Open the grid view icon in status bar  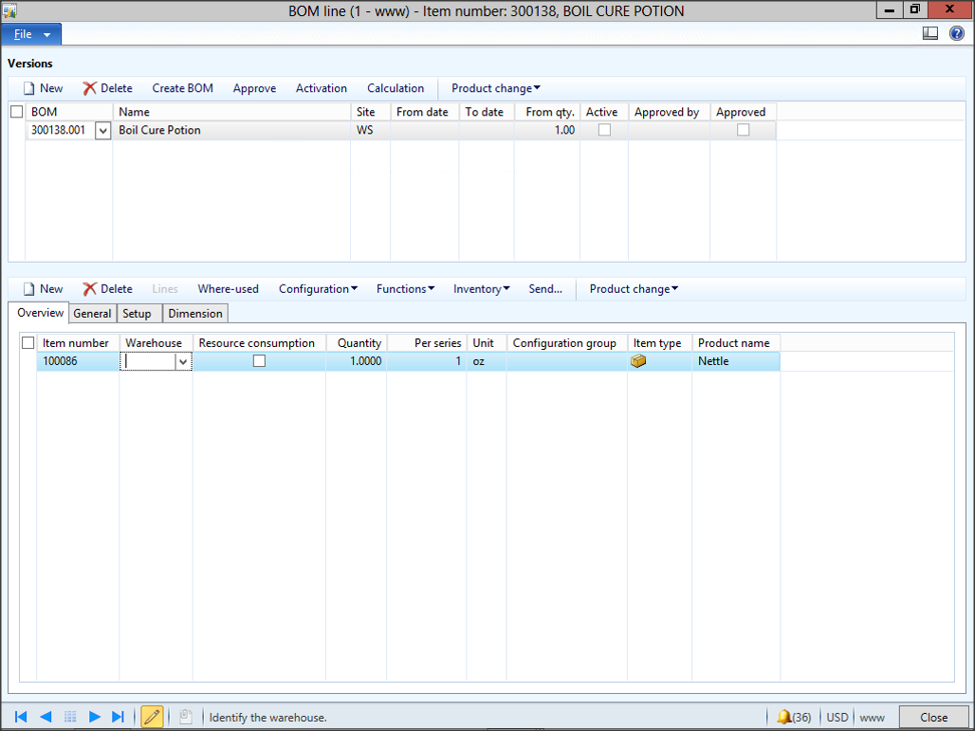pyautogui.click(x=70, y=717)
